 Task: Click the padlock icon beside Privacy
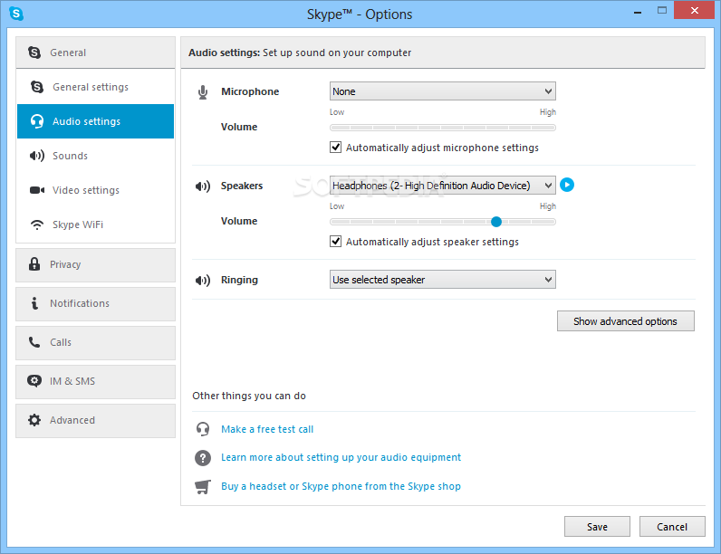point(34,264)
